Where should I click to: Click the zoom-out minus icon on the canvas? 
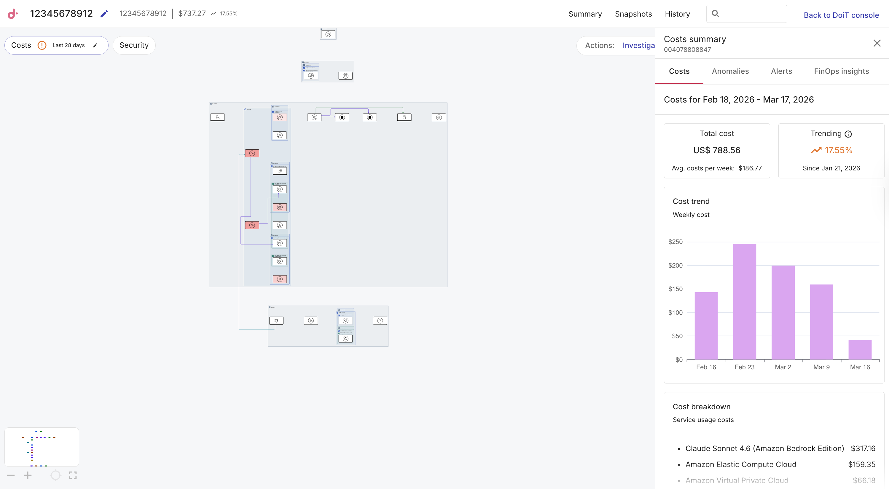[x=11, y=475]
